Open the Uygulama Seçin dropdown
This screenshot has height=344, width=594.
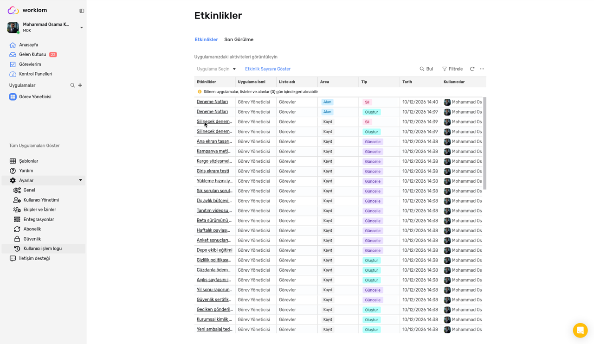tap(216, 69)
